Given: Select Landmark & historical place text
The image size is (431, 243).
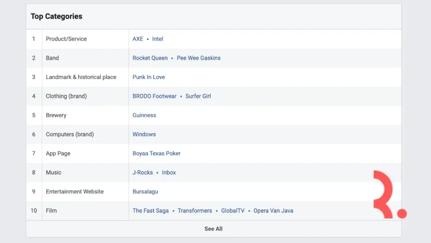Looking at the screenshot, I should [x=81, y=77].
